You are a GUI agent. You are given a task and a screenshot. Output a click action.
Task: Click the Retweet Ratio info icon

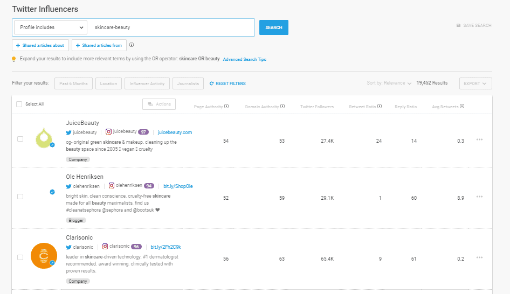[x=379, y=106]
